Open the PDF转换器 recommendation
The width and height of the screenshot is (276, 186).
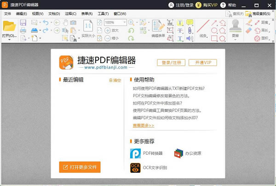(x=146, y=153)
